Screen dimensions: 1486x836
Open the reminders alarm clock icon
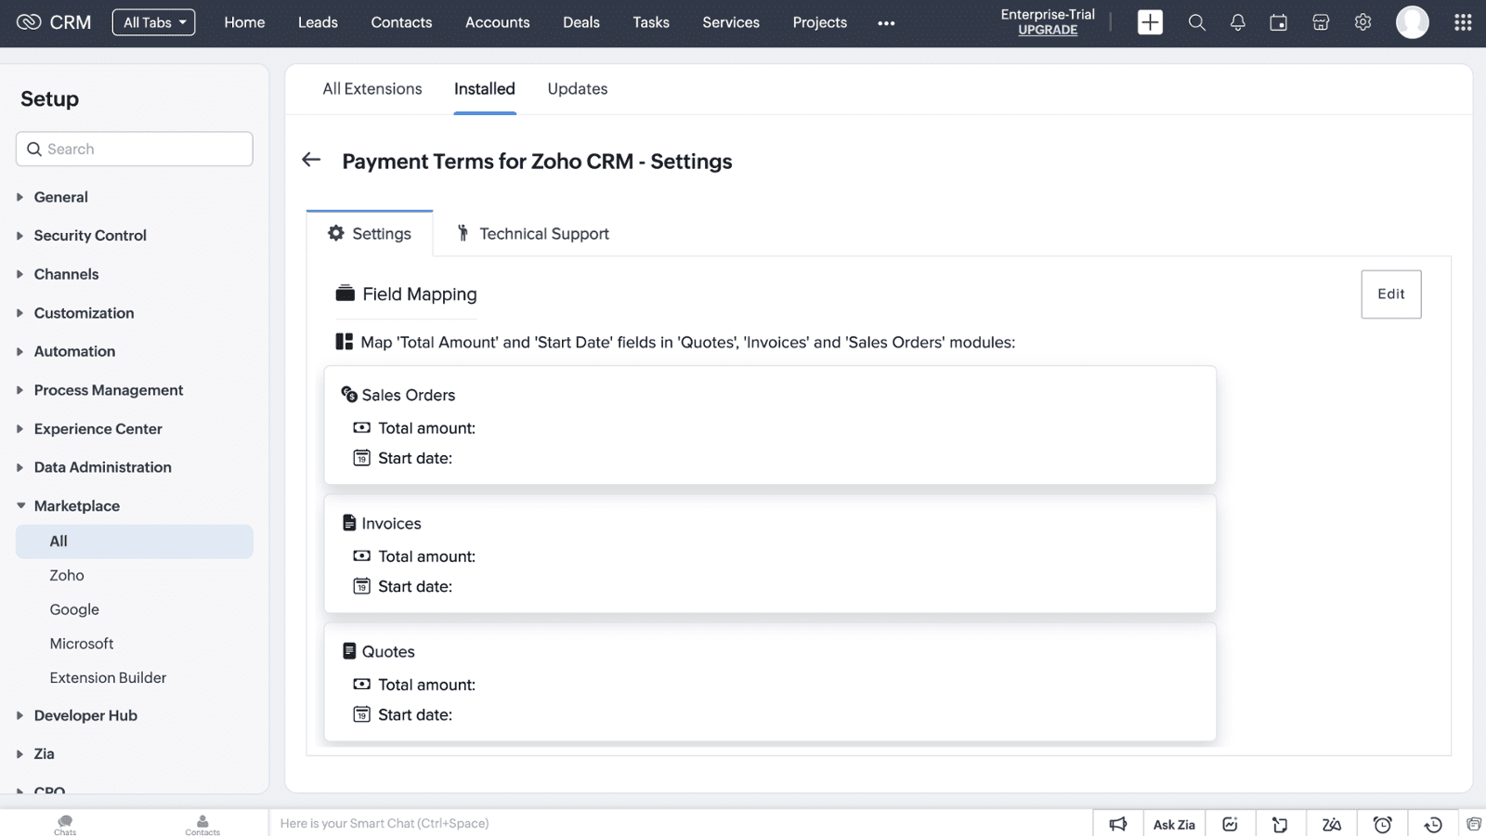(1382, 824)
